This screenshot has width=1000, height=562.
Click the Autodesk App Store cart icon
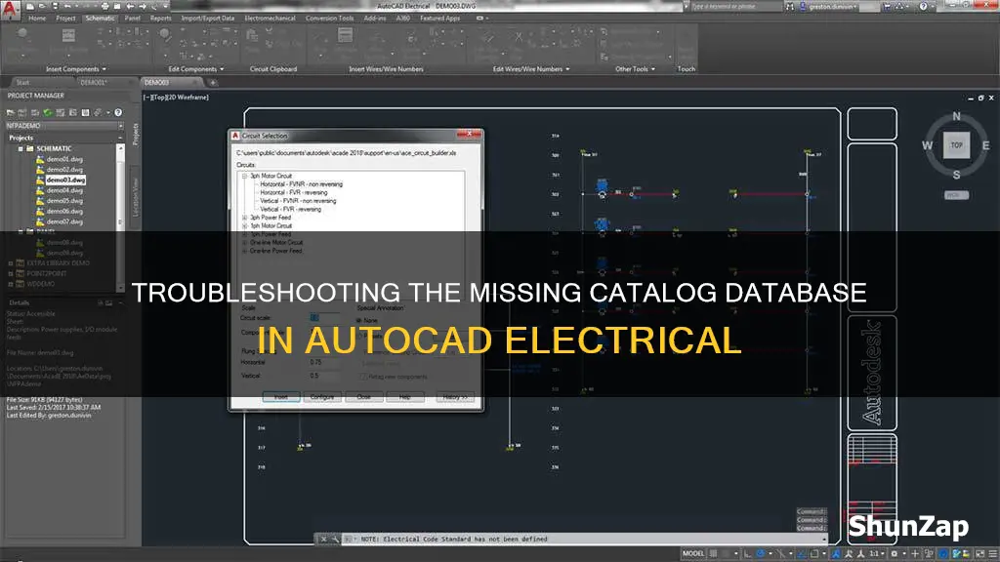pyautogui.click(x=887, y=7)
